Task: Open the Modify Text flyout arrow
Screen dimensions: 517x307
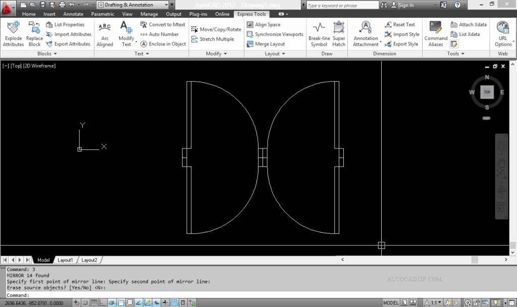Action: coord(136,41)
